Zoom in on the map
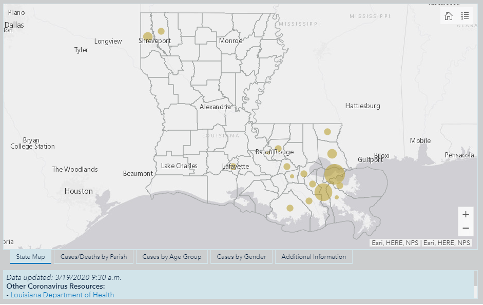 pyautogui.click(x=466, y=214)
